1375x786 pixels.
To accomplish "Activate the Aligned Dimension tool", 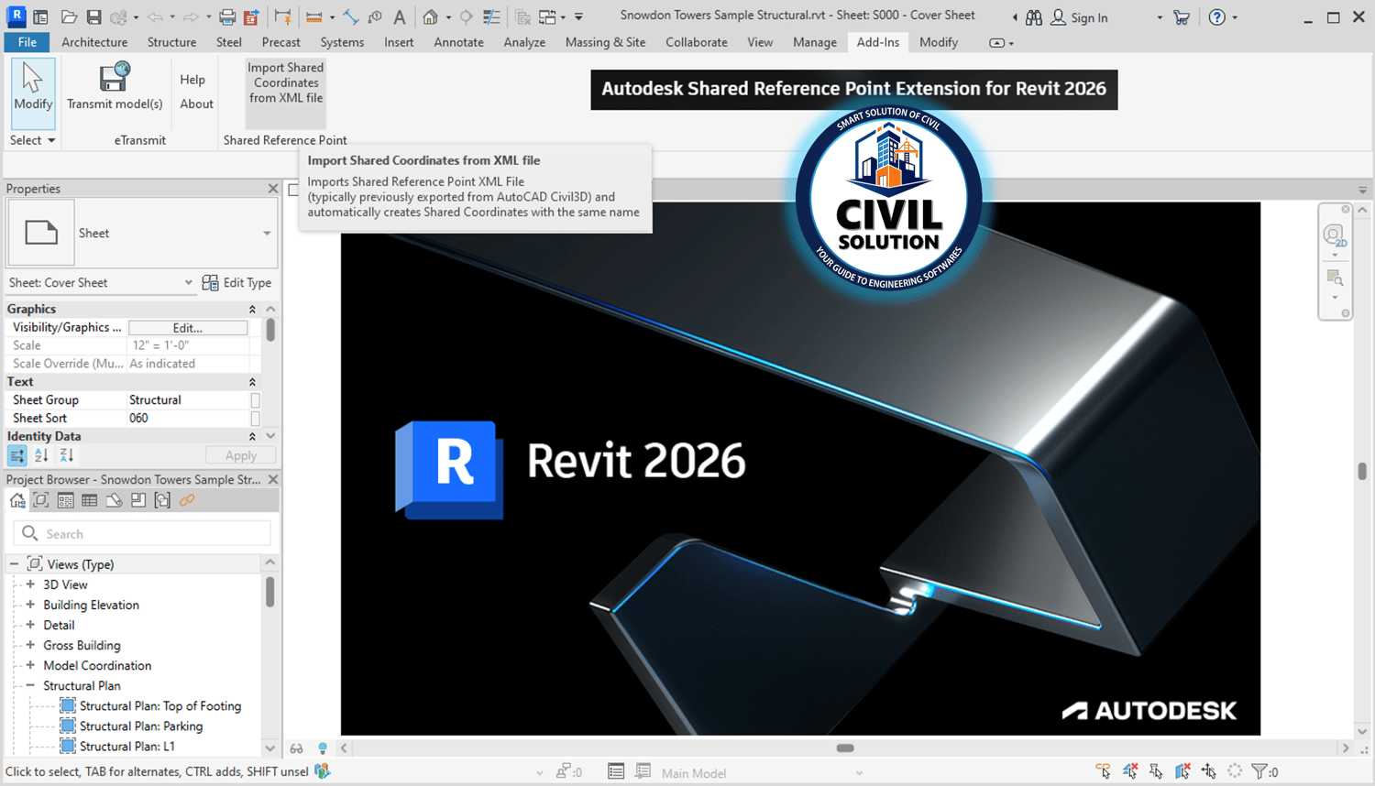I will pyautogui.click(x=351, y=16).
